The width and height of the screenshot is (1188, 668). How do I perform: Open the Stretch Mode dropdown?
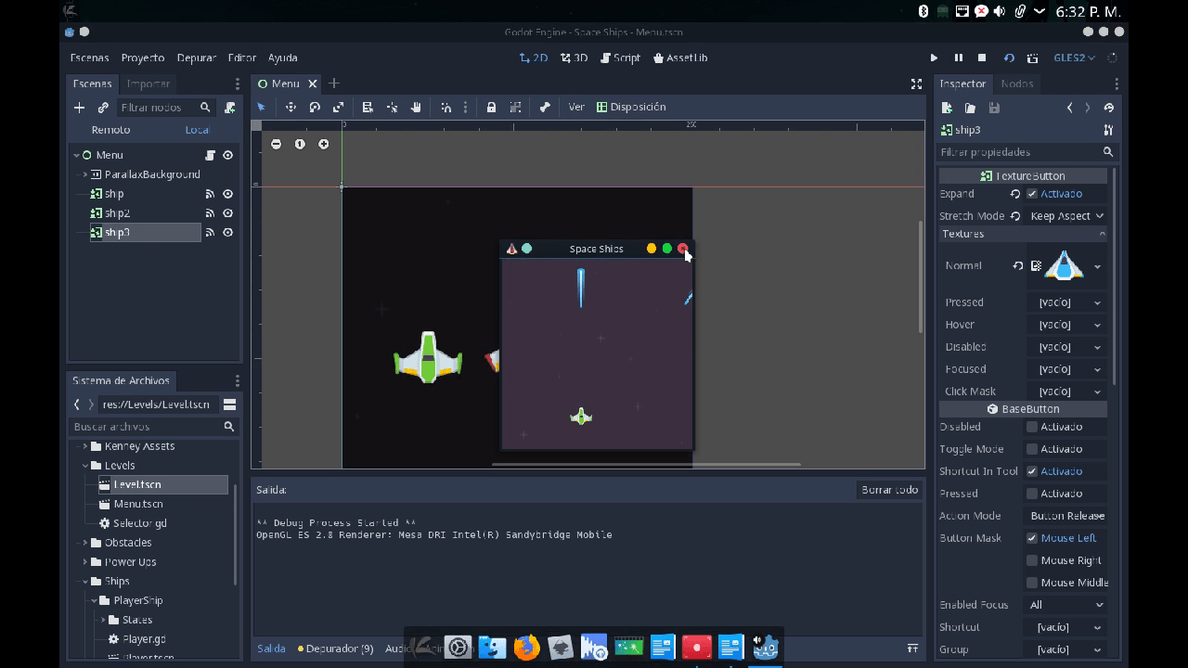pos(1066,216)
